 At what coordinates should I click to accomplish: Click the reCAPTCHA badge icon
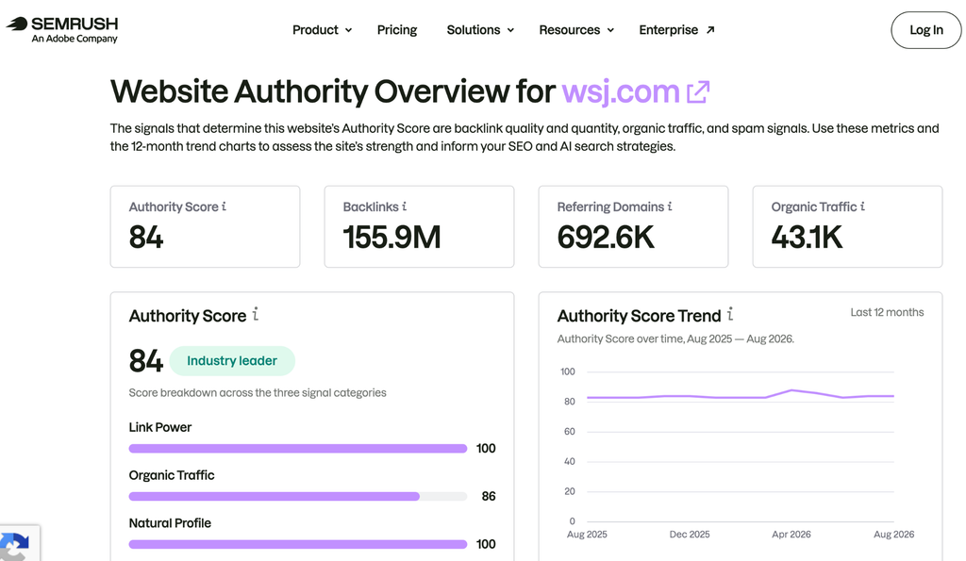(15, 547)
